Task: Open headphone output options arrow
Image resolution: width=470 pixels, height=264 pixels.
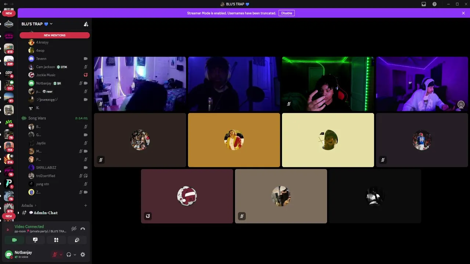Action: pyautogui.click(x=75, y=254)
